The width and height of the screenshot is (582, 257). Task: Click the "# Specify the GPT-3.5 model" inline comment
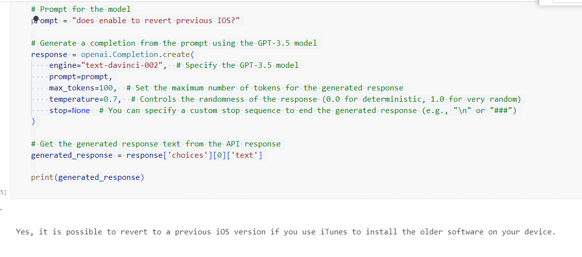tap(237, 65)
